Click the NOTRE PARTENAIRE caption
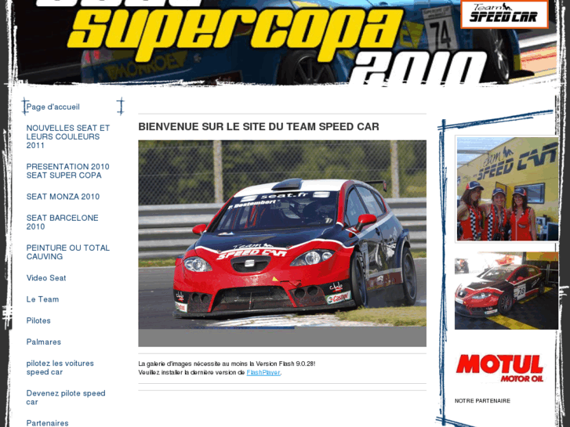The width and height of the screenshot is (570, 427). tap(482, 401)
